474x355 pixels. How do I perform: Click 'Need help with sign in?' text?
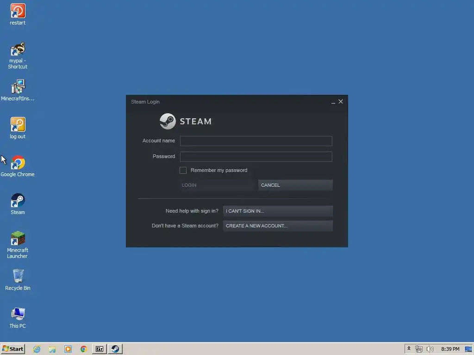click(192, 211)
